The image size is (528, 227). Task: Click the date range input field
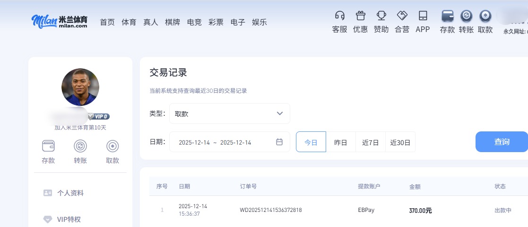230,142
